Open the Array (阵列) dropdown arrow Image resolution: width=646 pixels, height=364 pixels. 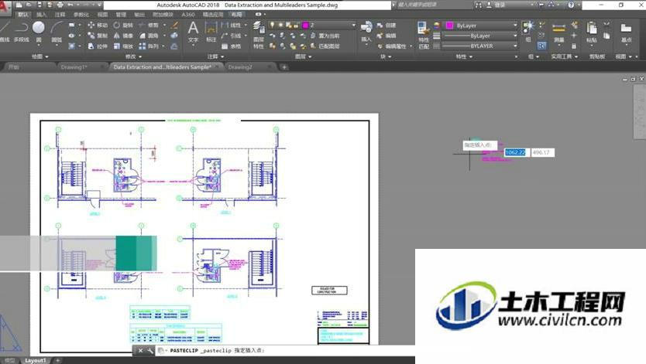pos(164,46)
